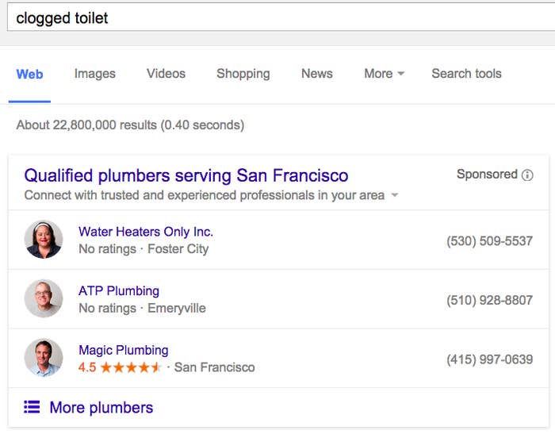Expand the More search options dropdown
The width and height of the screenshot is (555, 434).
384,74
